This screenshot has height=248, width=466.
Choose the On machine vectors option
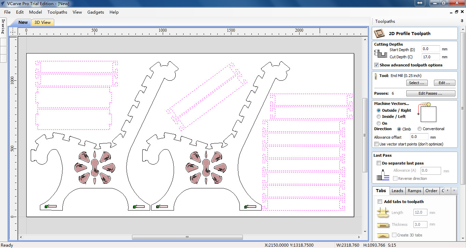379,123
